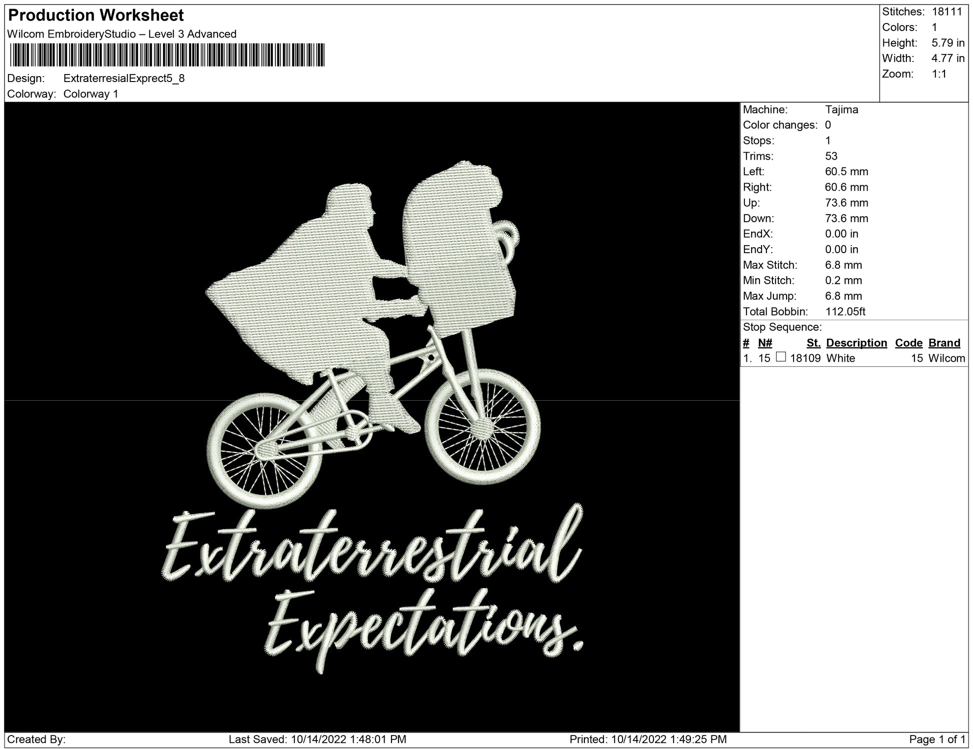Click the Tajima machine value

(x=841, y=110)
